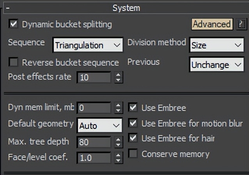Viewport: 249px width, 175px height.
Task: Click the Post effects rate value field
Action: click(x=94, y=77)
